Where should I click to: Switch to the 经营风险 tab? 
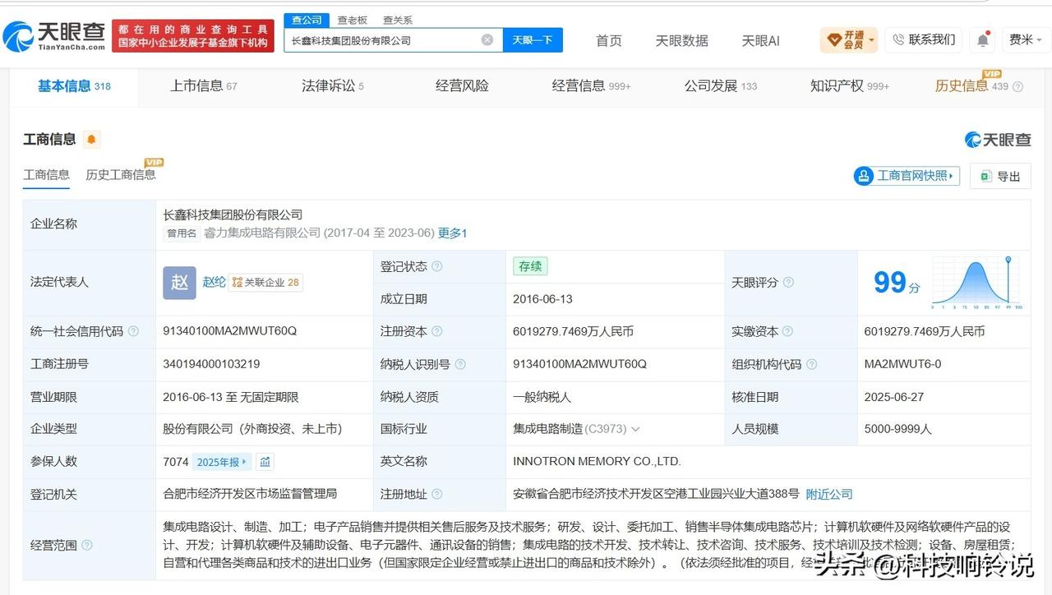pyautogui.click(x=462, y=85)
